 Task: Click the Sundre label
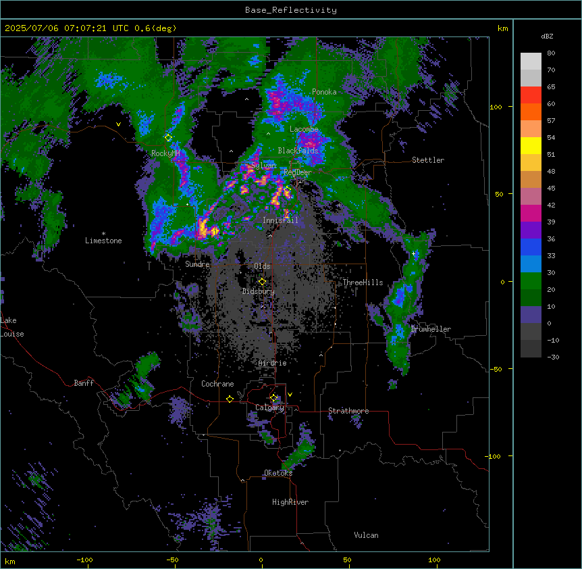point(197,264)
